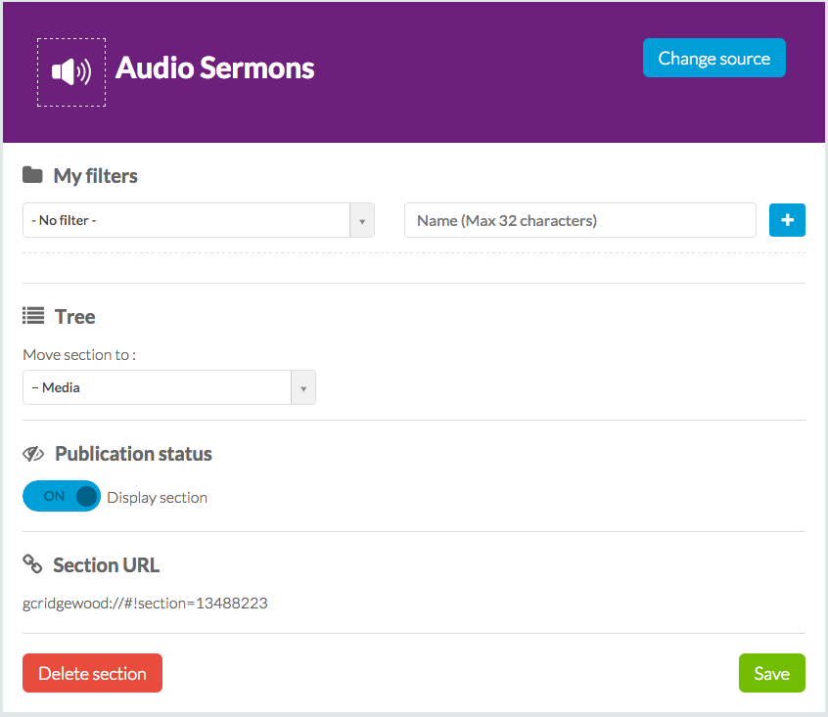Focus the filter Name input field
Viewport: 828px width, 717px height.
579,220
